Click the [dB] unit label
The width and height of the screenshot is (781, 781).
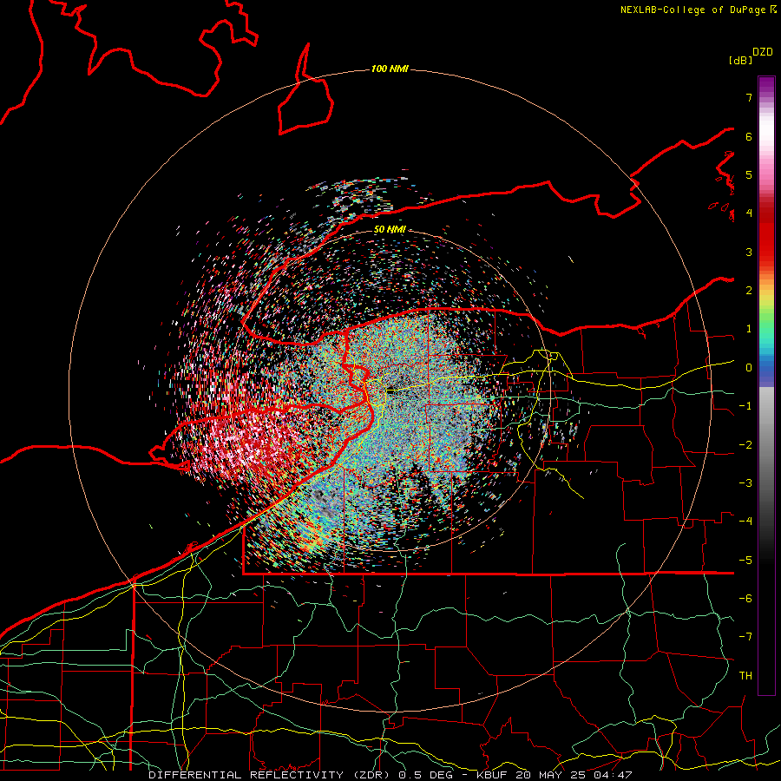(741, 60)
